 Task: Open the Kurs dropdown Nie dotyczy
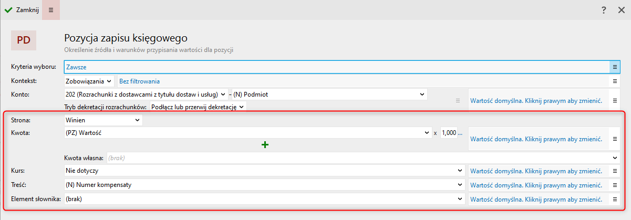(x=264, y=171)
